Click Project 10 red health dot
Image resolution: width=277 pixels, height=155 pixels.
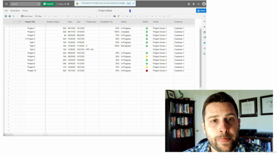(x=147, y=71)
